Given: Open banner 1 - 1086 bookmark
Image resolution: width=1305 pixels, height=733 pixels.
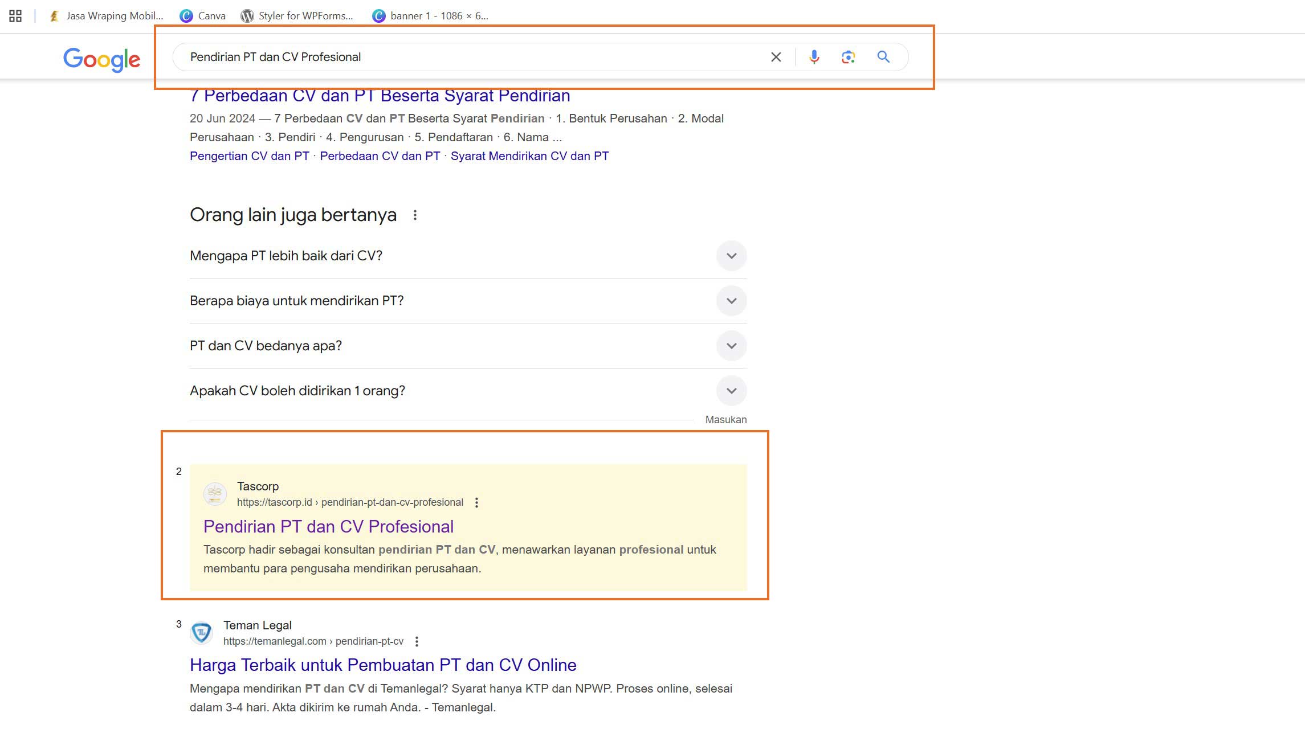Looking at the screenshot, I should tap(430, 16).
